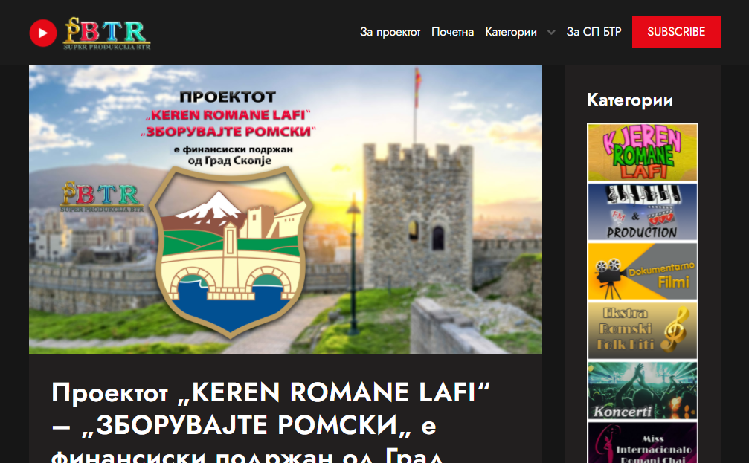
Task: Open the Keren Romane Lafi category image
Action: (x=642, y=152)
